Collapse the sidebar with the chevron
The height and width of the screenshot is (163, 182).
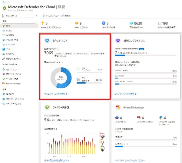point(36,16)
